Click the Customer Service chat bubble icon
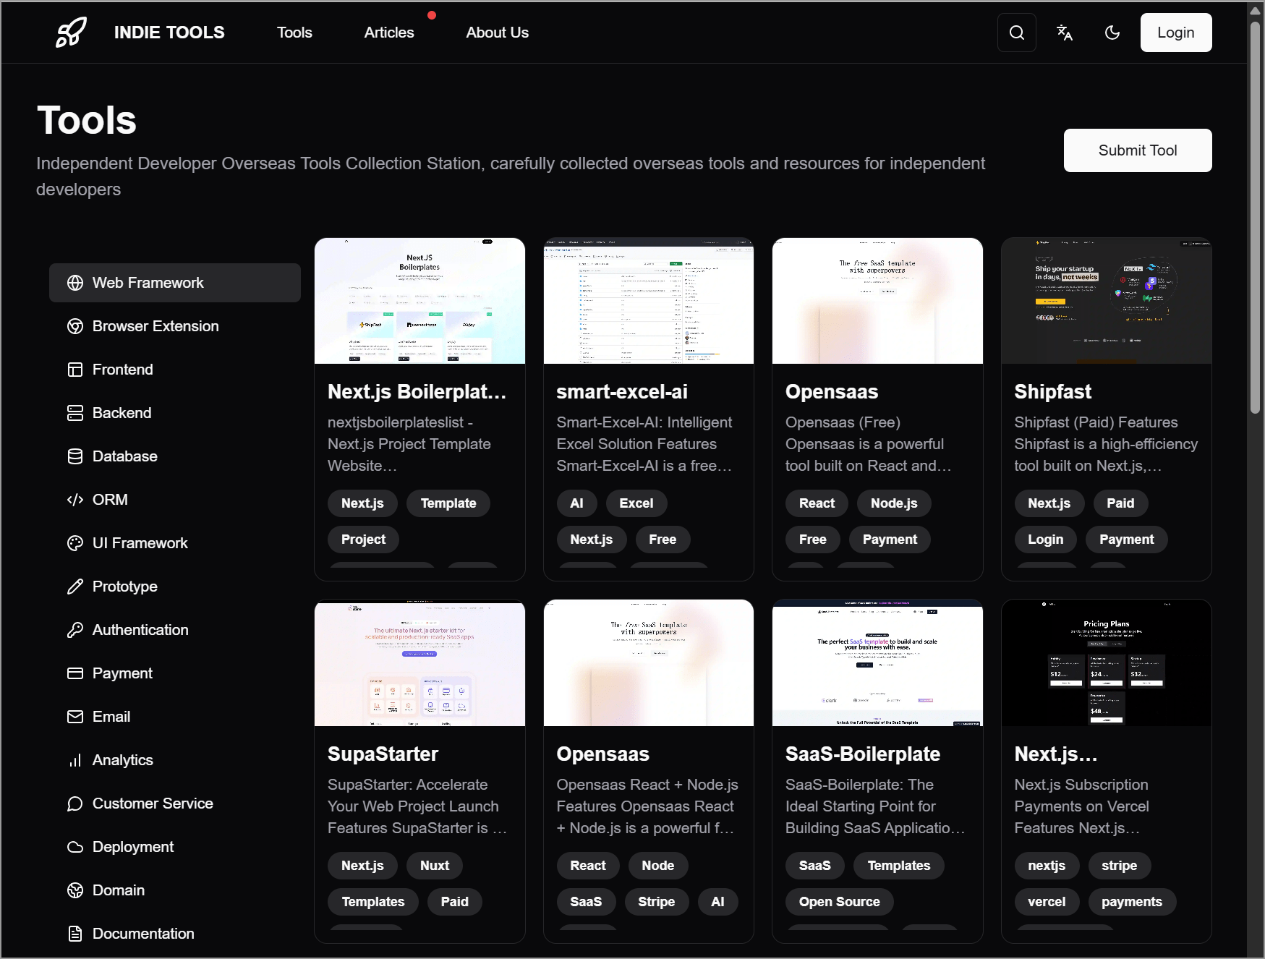 75,804
